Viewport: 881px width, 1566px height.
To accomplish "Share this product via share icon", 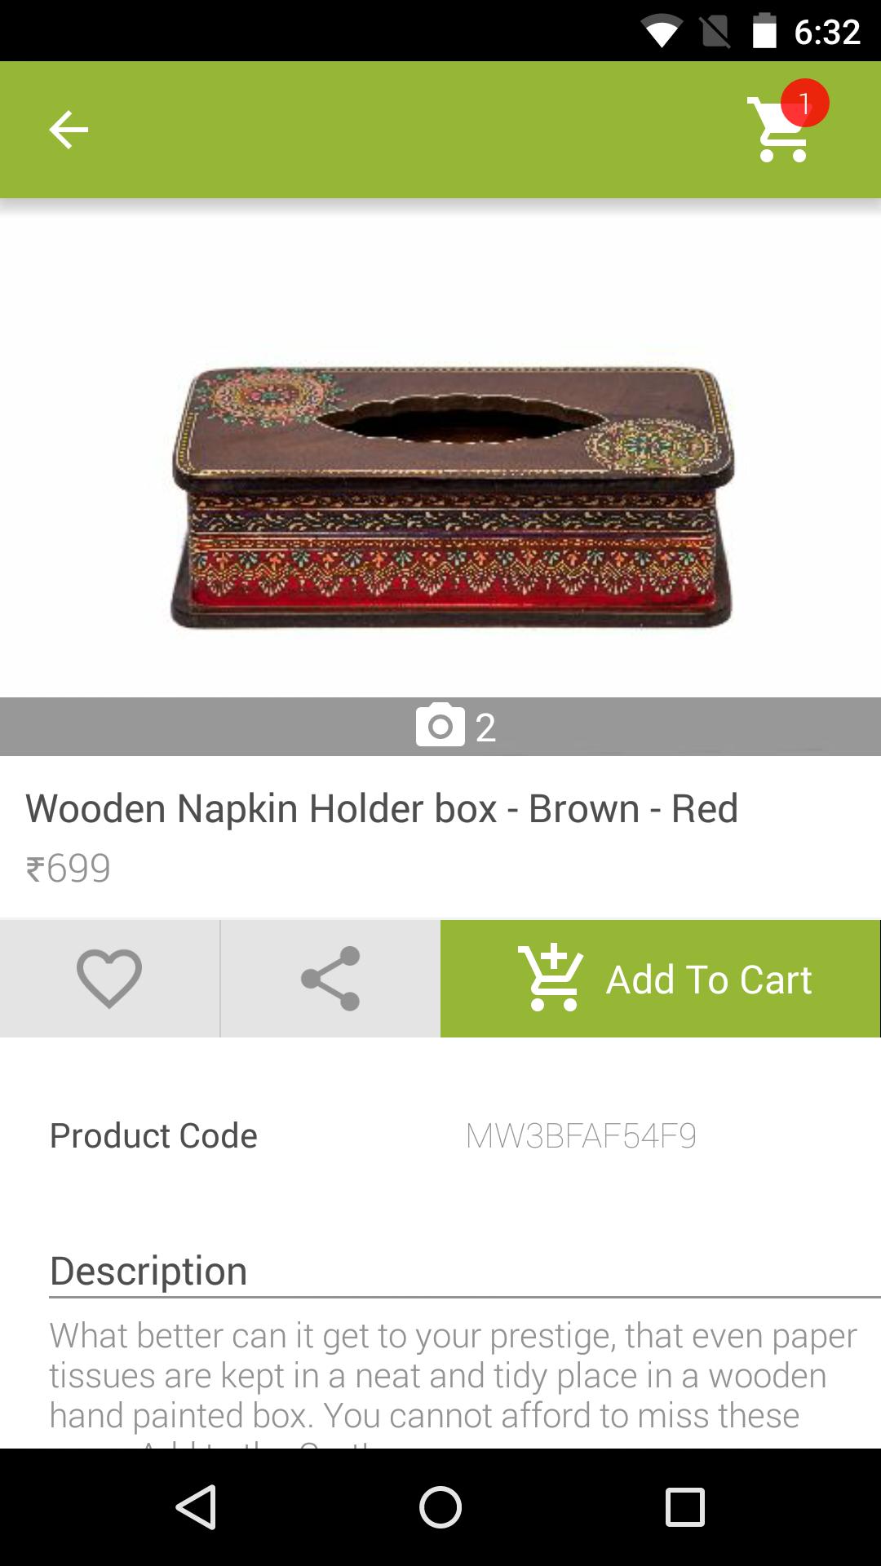I will click(x=330, y=979).
